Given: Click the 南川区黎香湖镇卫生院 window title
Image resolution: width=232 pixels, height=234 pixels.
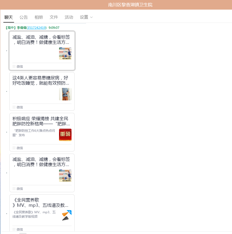Looking at the screenshot, I should point(130,5).
